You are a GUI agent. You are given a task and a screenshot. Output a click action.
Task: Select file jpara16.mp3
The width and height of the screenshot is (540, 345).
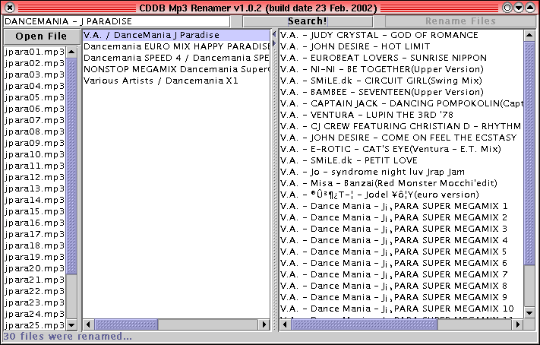[x=34, y=223]
